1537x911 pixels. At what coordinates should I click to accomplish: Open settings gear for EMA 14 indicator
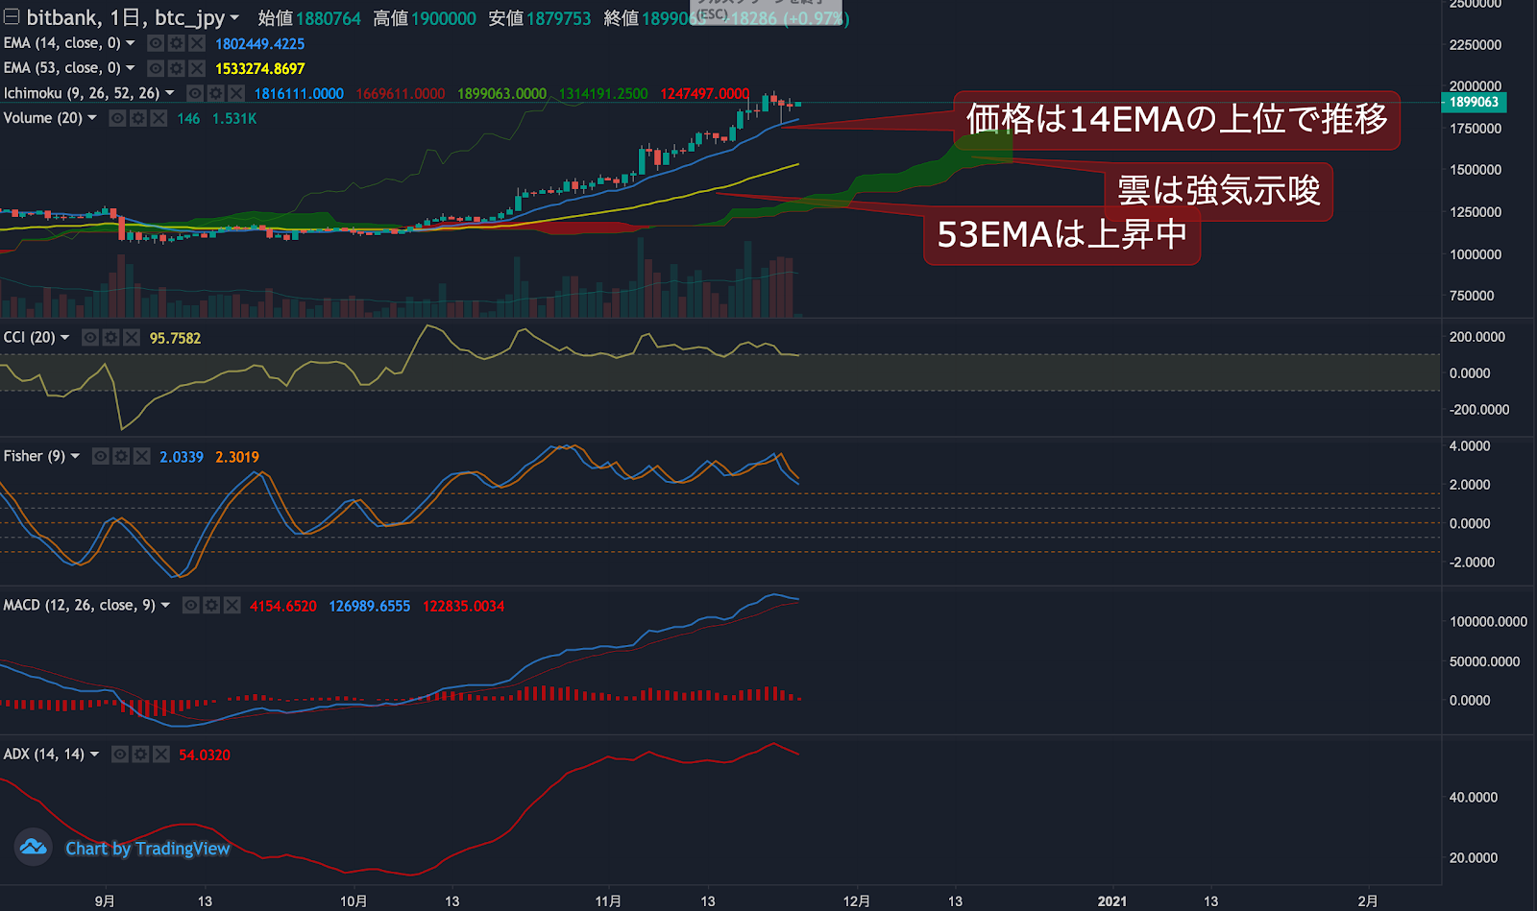(176, 43)
